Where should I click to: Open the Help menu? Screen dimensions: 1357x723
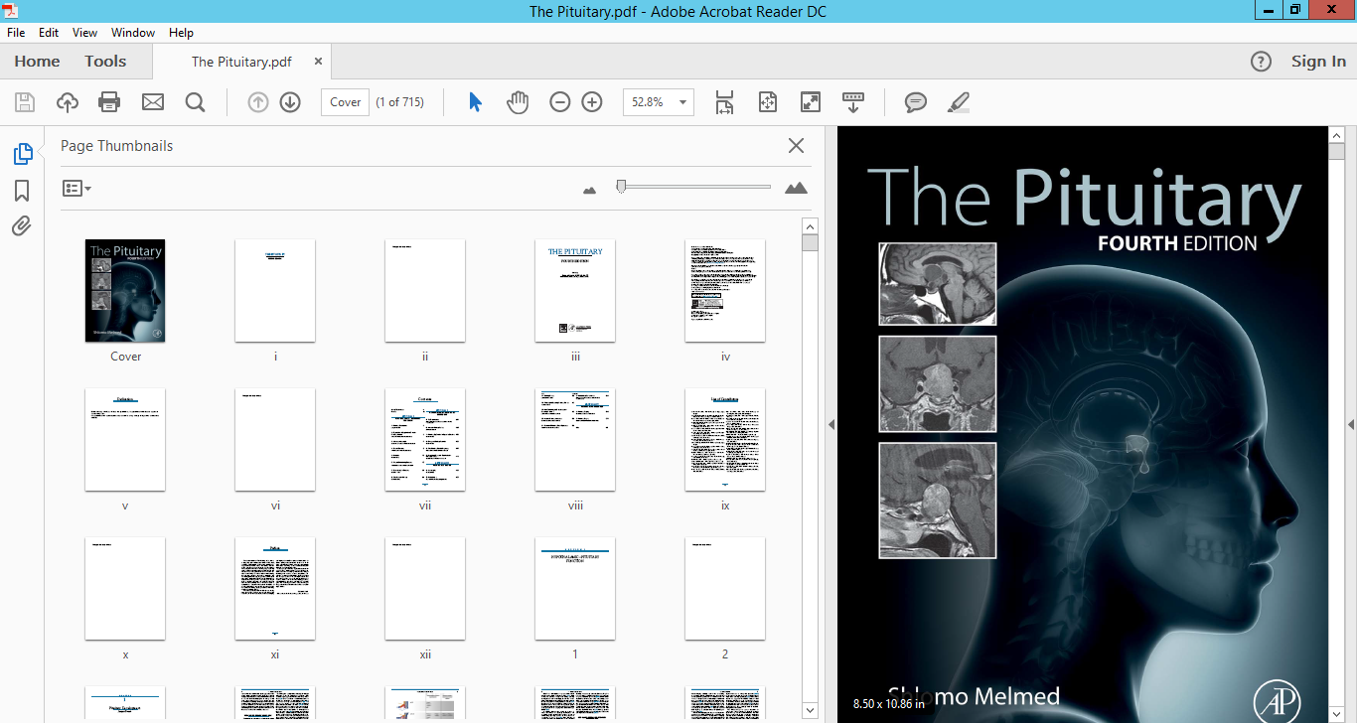(182, 33)
